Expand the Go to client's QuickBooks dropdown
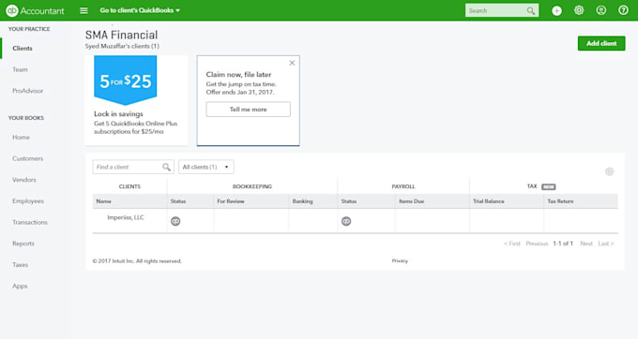The width and height of the screenshot is (638, 339). tap(140, 10)
